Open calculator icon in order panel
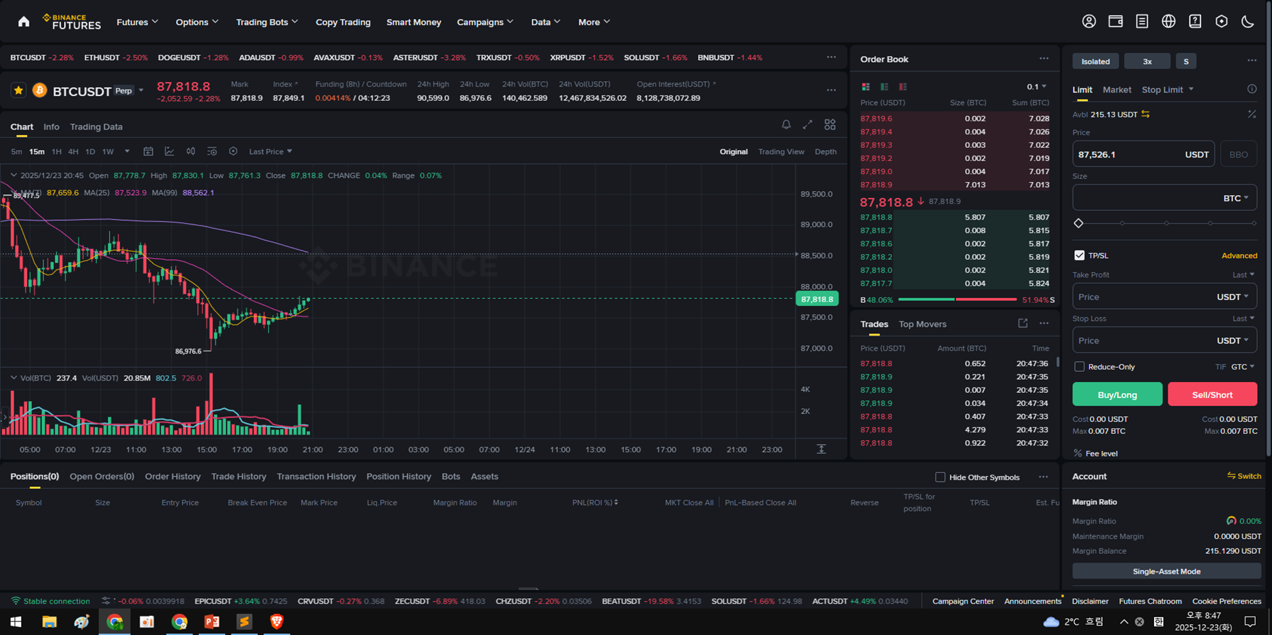The height and width of the screenshot is (635, 1272). pyautogui.click(x=1252, y=115)
